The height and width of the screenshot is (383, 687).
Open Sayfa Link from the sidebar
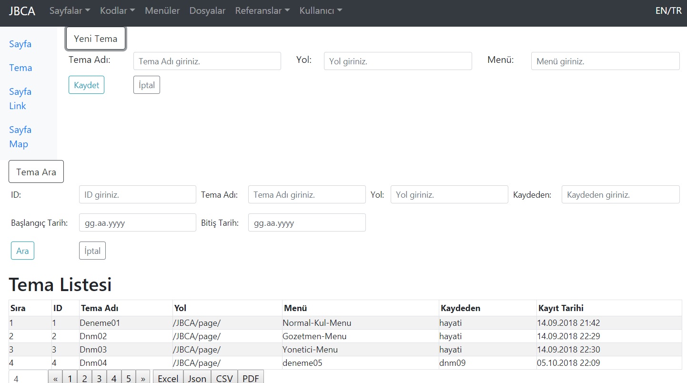20,99
